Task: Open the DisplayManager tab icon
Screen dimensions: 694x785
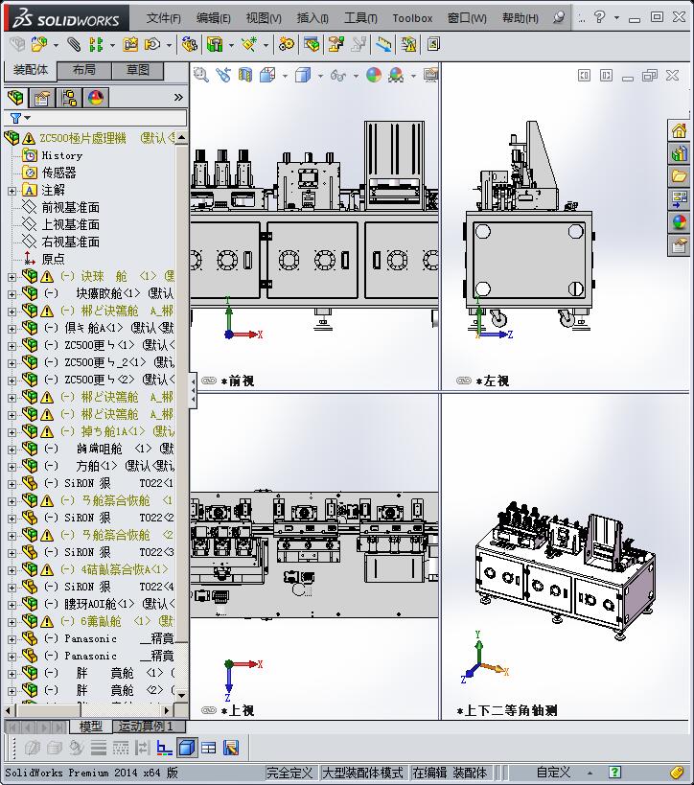Action: click(95, 97)
